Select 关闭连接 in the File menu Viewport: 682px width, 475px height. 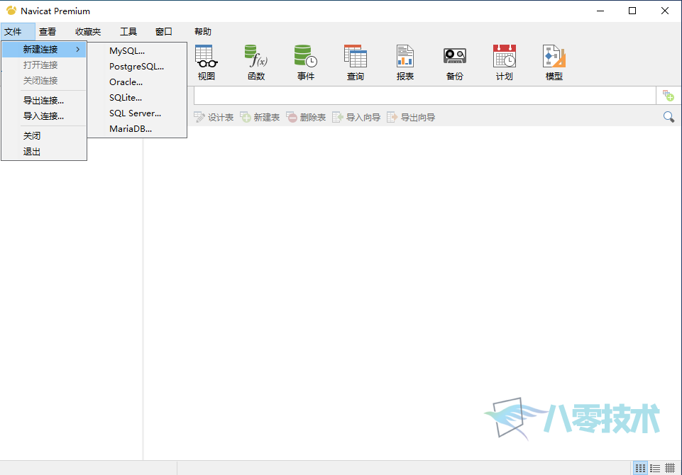44,81
